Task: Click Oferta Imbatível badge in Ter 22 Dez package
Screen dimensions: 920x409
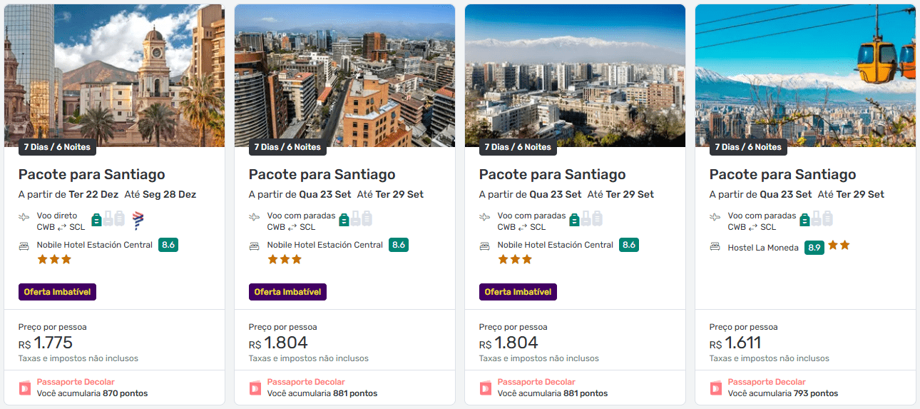Action: coord(57,291)
